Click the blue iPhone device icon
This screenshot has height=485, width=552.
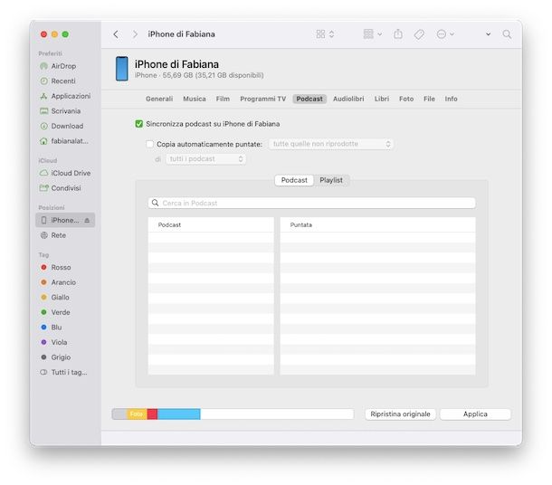click(x=122, y=69)
